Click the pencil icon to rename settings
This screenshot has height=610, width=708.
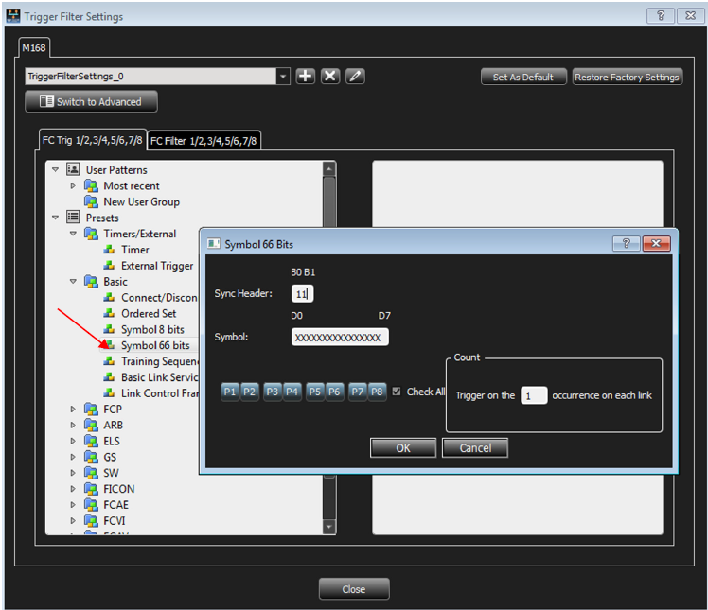355,77
